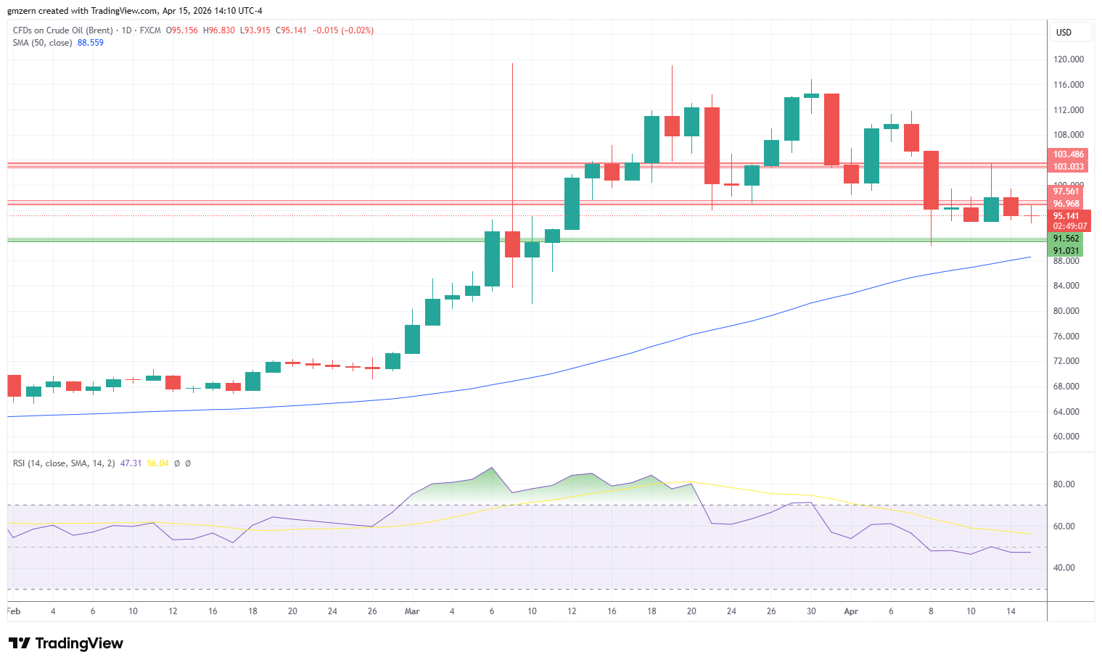Select the RSI (14, close, SMA, 14, 2) label

[x=64, y=463]
